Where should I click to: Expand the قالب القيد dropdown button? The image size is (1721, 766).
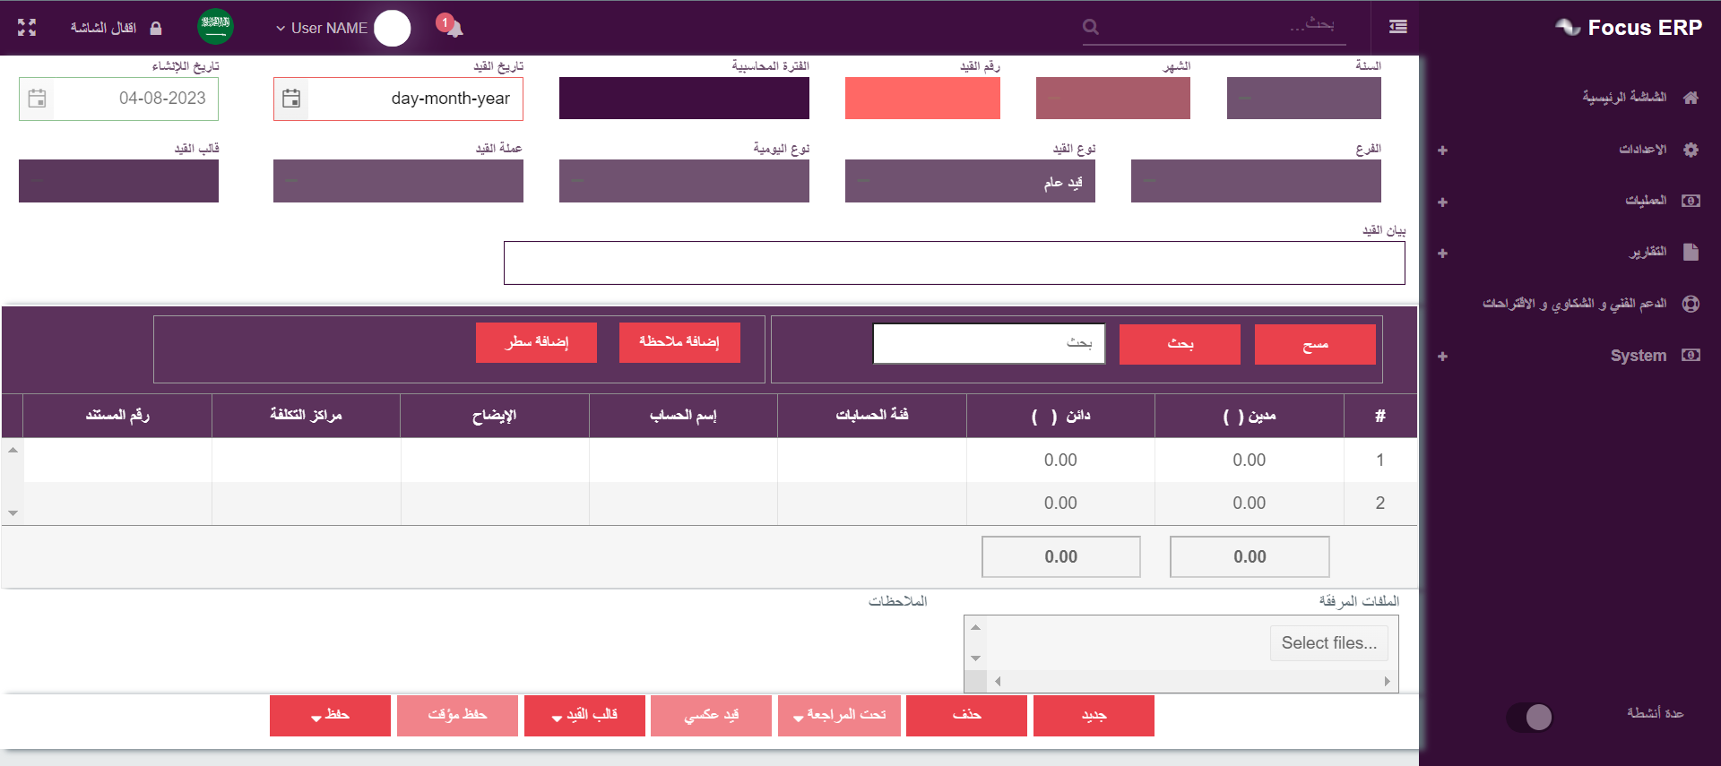point(584,716)
